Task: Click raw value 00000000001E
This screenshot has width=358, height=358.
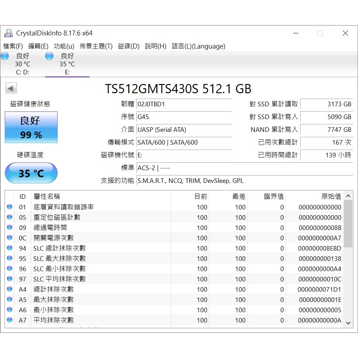Action: pos(320,300)
